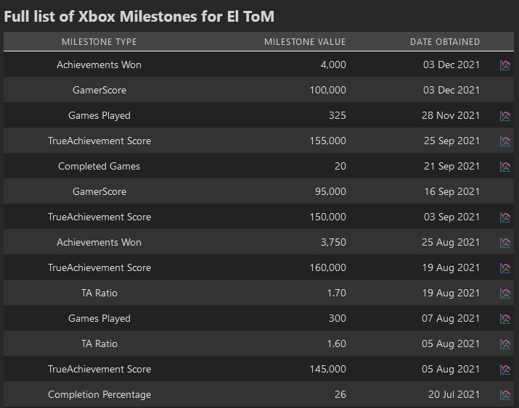Open chart icon for Games Played 300
The height and width of the screenshot is (408, 519).
(504, 319)
